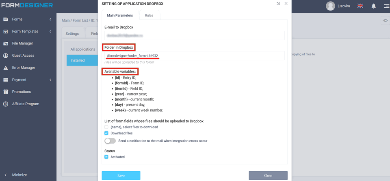Check the '{name}, select files' checkbox
Screen dimensions: 390x181
pyautogui.click(x=106, y=127)
